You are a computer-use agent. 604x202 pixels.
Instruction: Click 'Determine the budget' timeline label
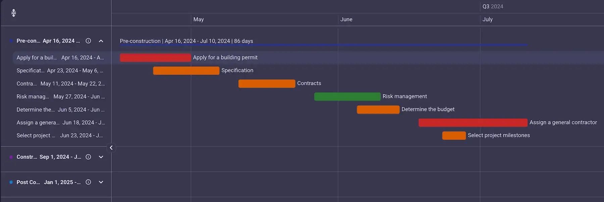[428, 109]
